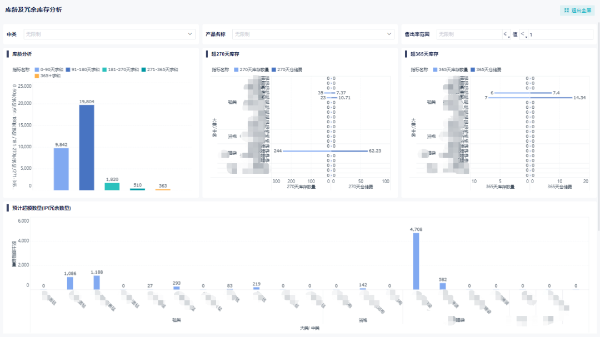Click the 超365天库存 panel title

tap(424, 54)
